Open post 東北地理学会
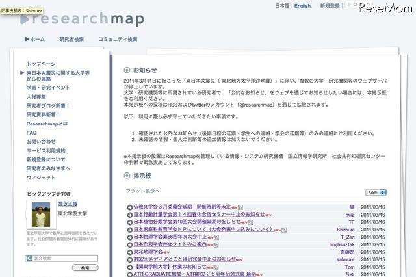This screenshot has width=416, height=277. click(148, 252)
